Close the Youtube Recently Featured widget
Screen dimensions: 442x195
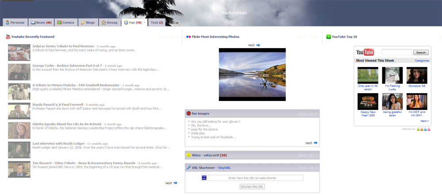coord(177,37)
